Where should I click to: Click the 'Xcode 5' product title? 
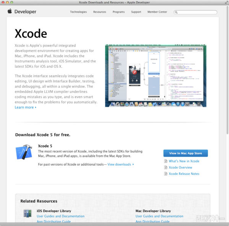45,146
